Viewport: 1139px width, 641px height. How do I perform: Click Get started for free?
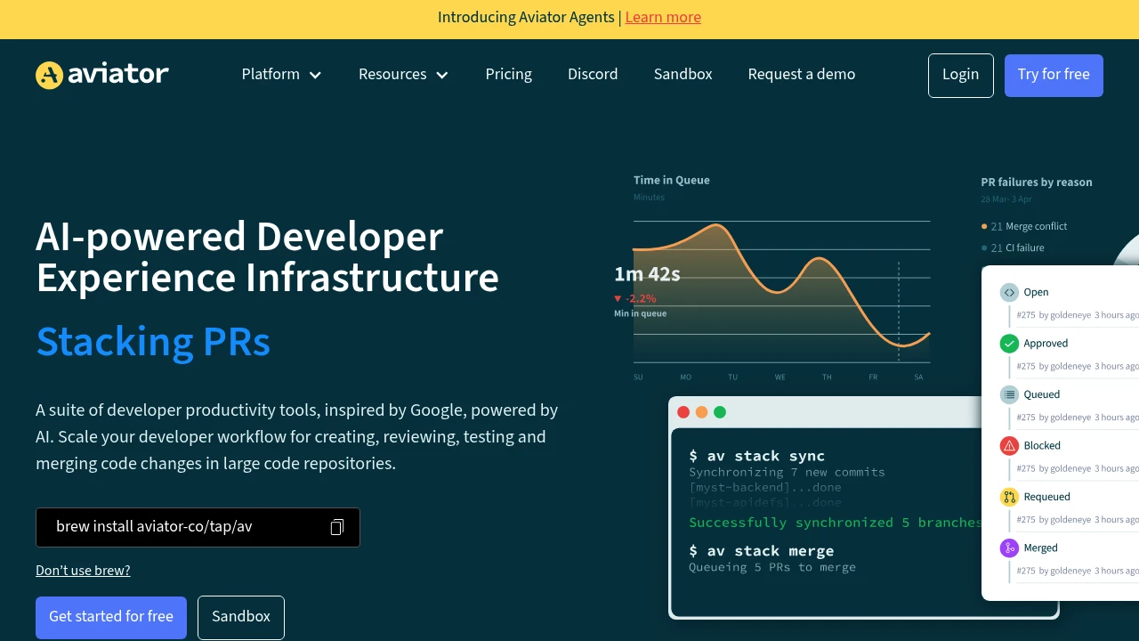click(111, 618)
